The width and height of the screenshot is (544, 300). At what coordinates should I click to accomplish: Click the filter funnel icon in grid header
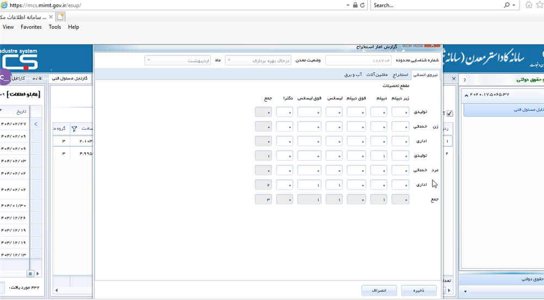tap(75, 128)
